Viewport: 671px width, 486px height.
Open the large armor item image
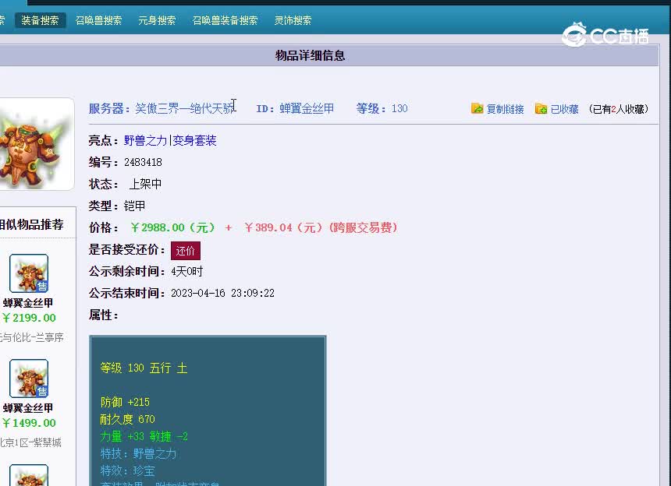pyautogui.click(x=35, y=143)
